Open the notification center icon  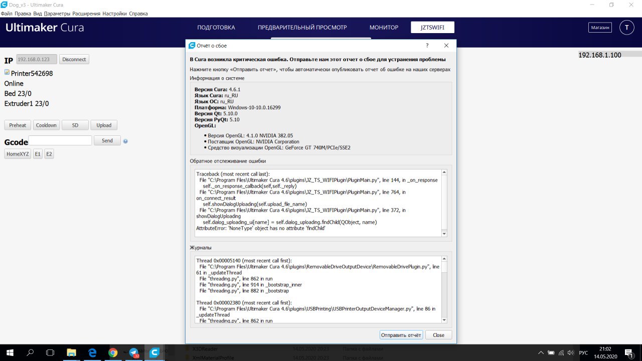630,353
